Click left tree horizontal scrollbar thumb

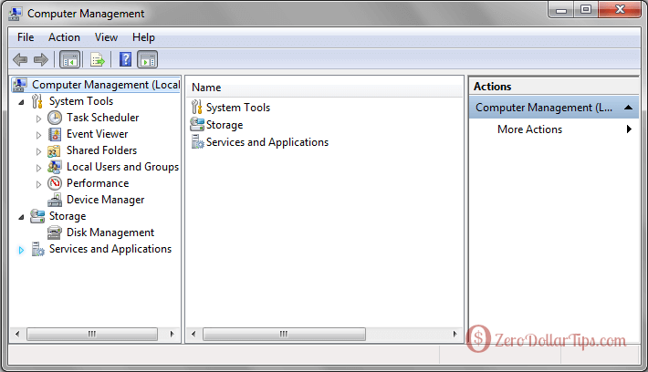pos(92,334)
